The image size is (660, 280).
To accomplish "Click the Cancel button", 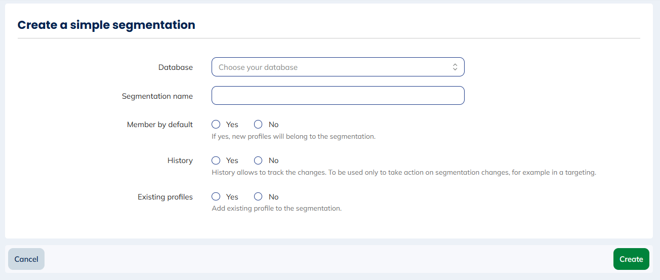I will pyautogui.click(x=26, y=259).
